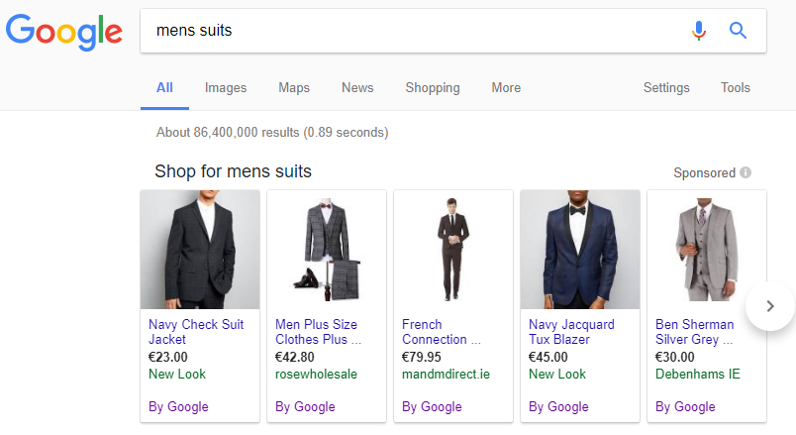Follow the Ben Sherman Silver Grey link

694,332
